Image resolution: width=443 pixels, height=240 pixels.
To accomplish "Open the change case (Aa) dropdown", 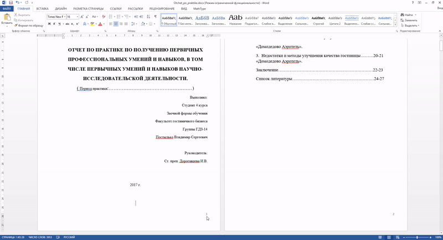I will (x=95, y=17).
